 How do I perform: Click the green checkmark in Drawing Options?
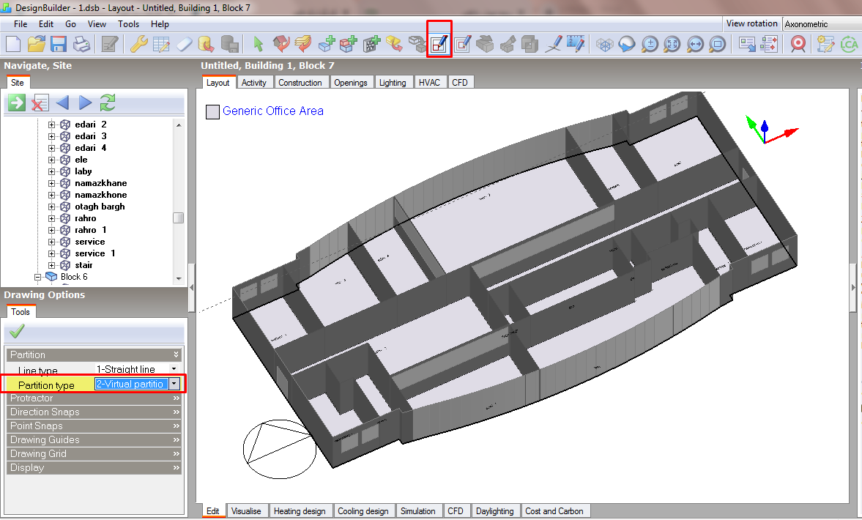point(17,331)
